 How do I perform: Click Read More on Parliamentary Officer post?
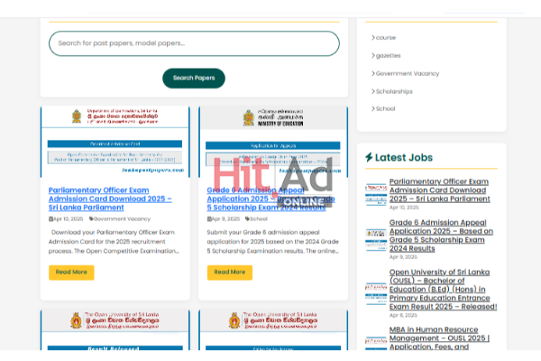pyautogui.click(x=71, y=272)
